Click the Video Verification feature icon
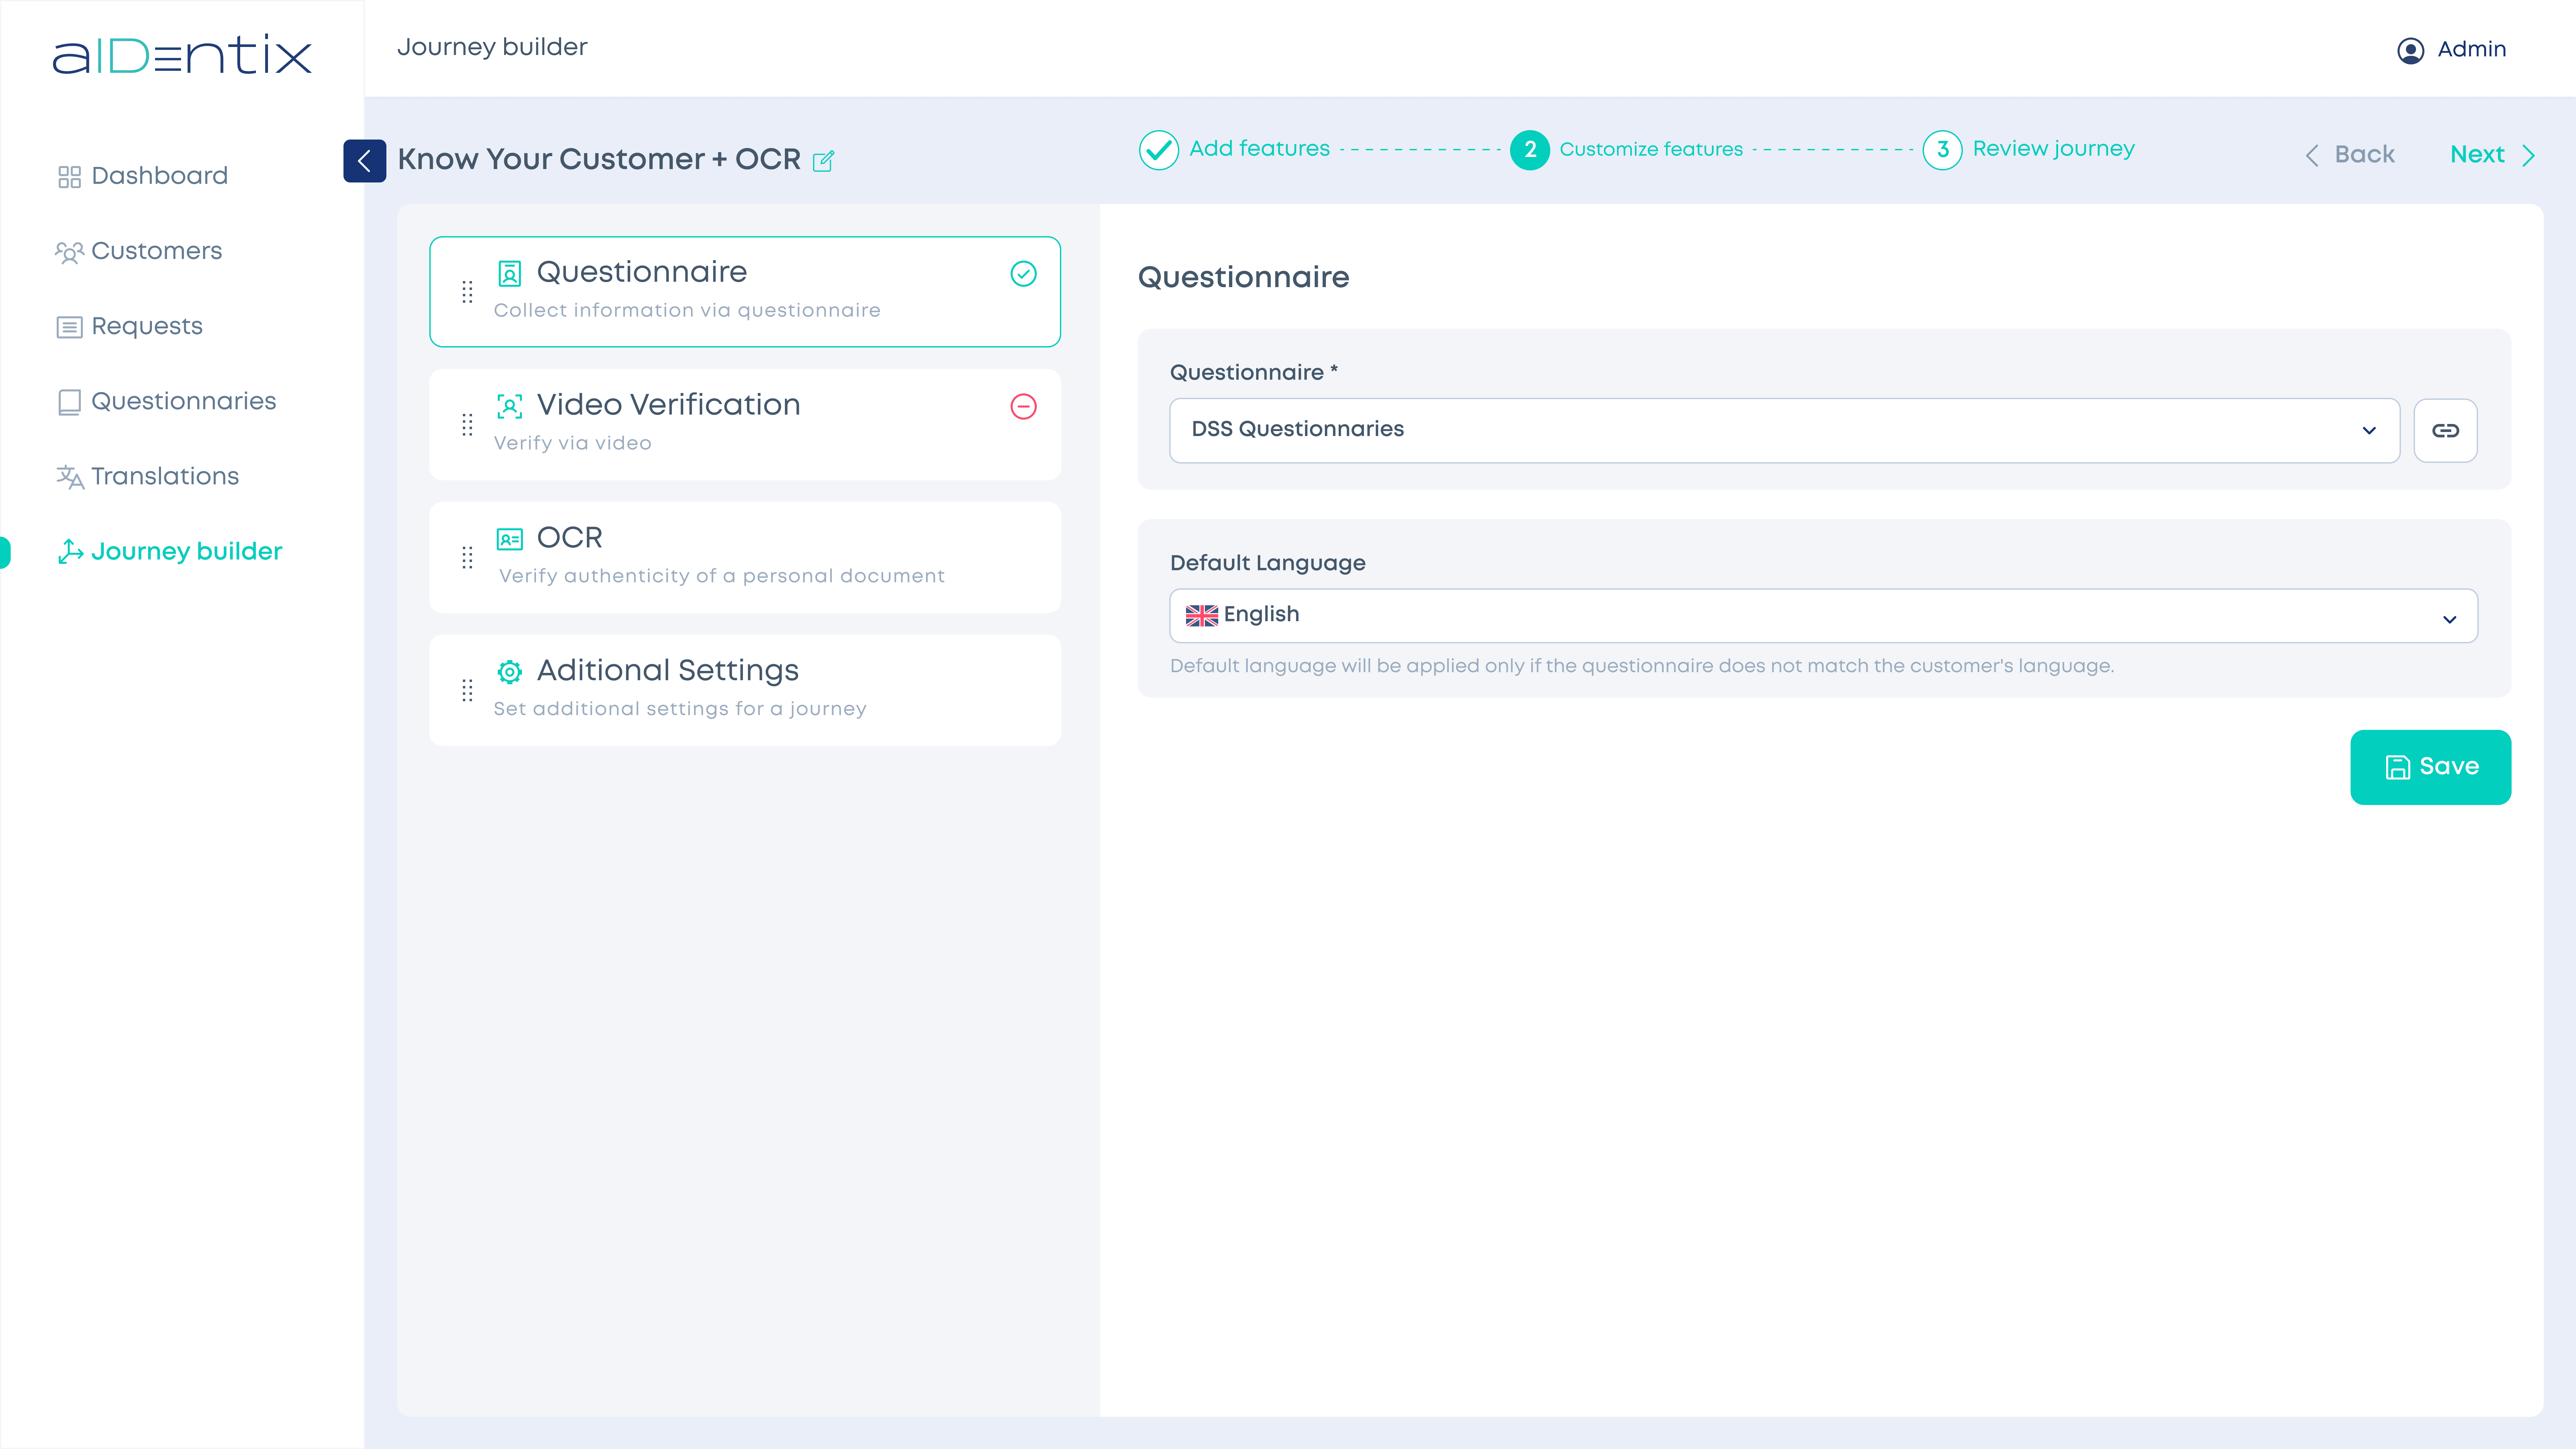The width and height of the screenshot is (2576, 1449). [509, 405]
